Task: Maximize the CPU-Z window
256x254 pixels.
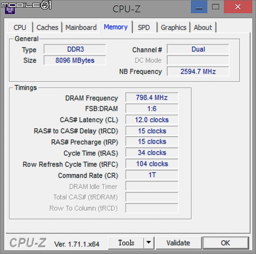Action: click(216, 7)
